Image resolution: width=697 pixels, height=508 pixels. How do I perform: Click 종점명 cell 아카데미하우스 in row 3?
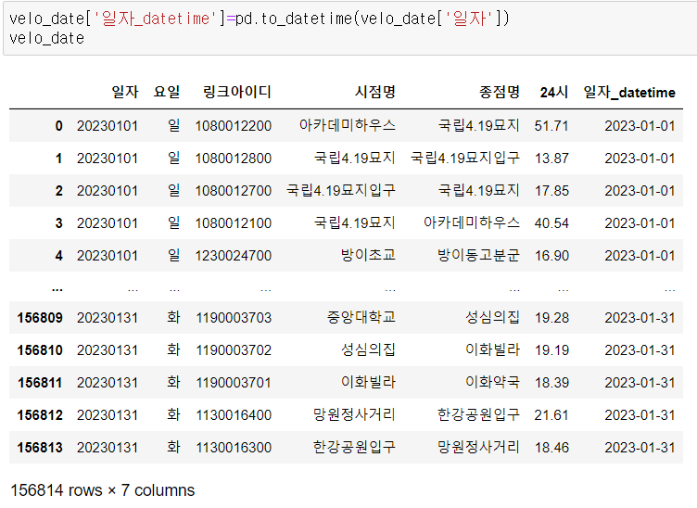pyautogui.click(x=472, y=222)
